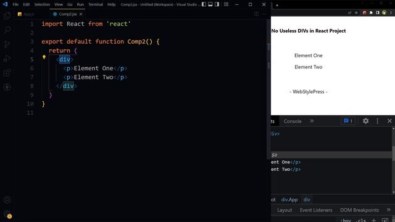Open the Customize Layout icon

coord(227,4)
